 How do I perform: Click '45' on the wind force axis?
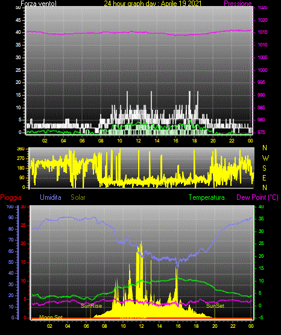(x=18, y=20)
